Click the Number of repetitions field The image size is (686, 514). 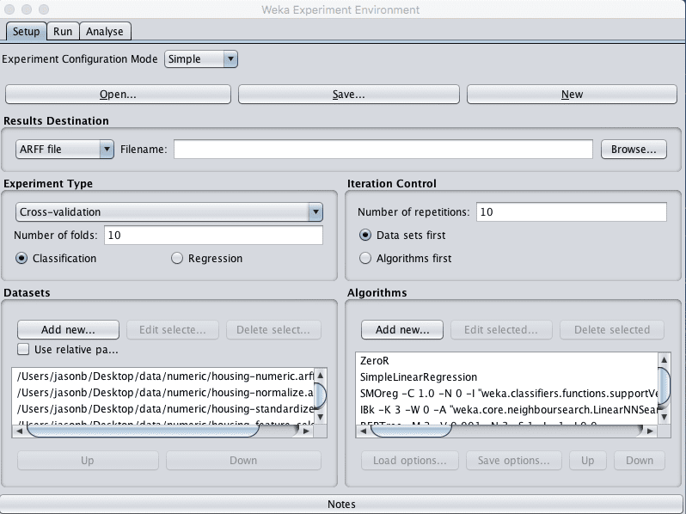(x=572, y=212)
